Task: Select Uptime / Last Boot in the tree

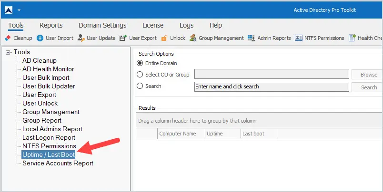Action: [x=49, y=154]
